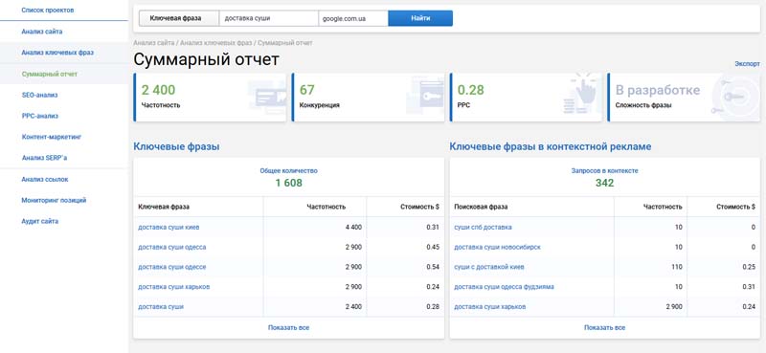Open Ключевые фразы в контекстной рекламе heading
The image size is (766, 353).
click(550, 146)
